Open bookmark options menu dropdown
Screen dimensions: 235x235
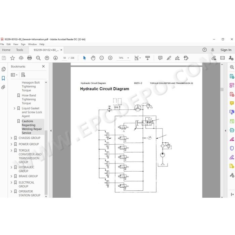click(14, 75)
